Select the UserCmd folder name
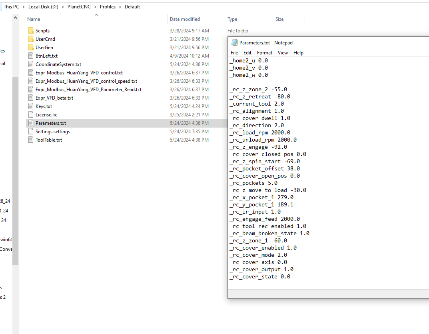The width and height of the screenshot is (429, 334). click(45, 39)
